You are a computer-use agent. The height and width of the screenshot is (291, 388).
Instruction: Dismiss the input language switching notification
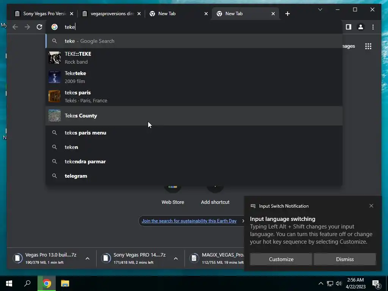(345, 259)
